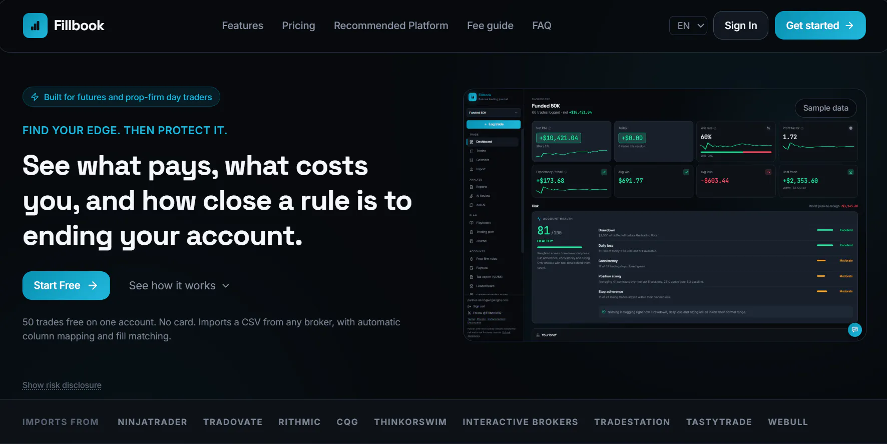Click the Get started button
887x444 pixels.
point(820,26)
